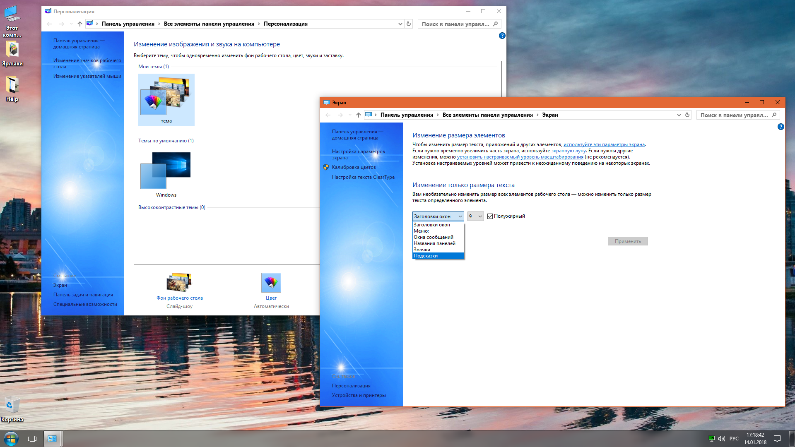Click refresh button in Screen address bar
Screen dimensions: 795x447
[687, 115]
